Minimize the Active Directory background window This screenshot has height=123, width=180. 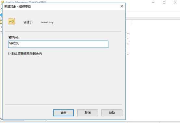click(153, 2)
